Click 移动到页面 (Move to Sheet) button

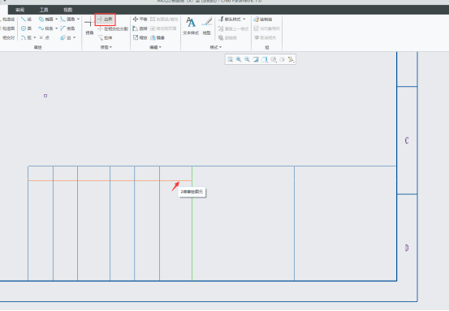163,28
